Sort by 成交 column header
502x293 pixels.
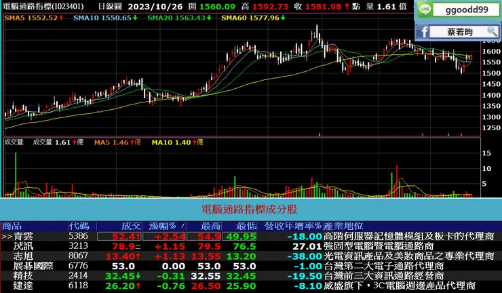[x=131, y=226]
